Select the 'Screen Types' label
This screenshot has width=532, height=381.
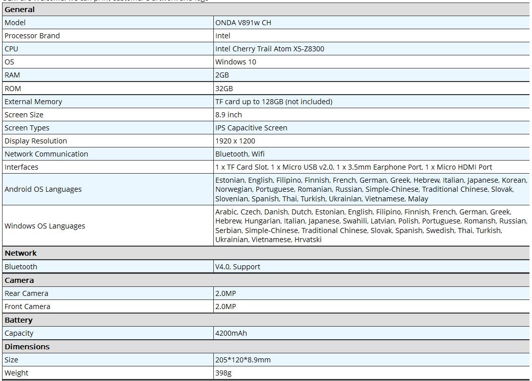pos(27,128)
